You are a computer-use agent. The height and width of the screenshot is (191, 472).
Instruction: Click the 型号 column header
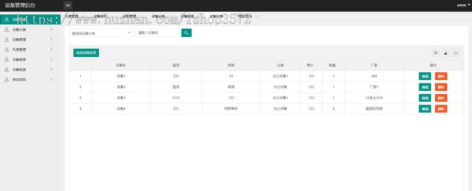(x=176, y=66)
